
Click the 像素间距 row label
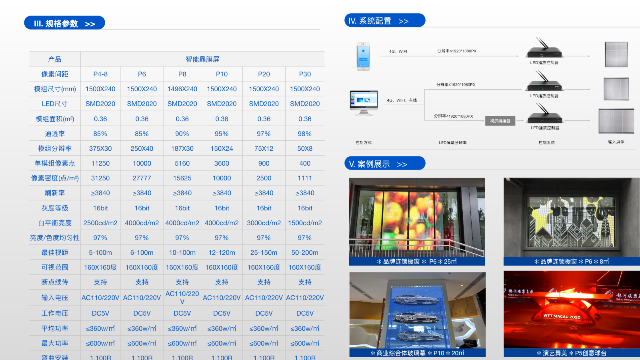tap(55, 74)
